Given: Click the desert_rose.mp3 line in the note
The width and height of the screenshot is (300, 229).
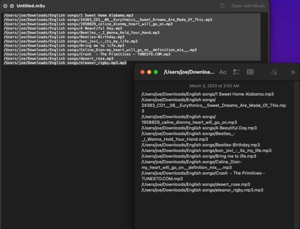Looking at the screenshot, I should (x=196, y=184).
